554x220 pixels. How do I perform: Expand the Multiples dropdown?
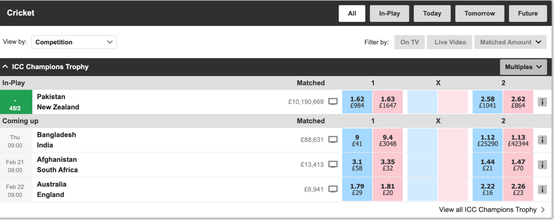click(523, 67)
